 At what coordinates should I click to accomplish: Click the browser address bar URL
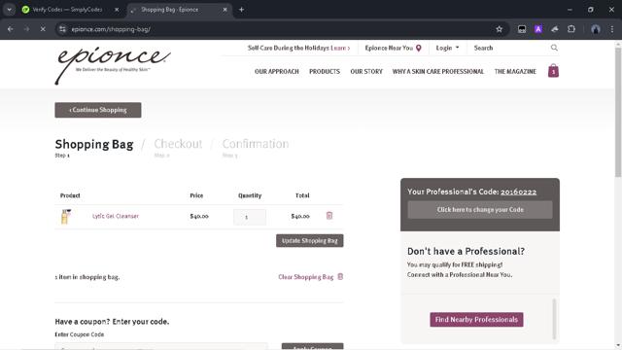tap(111, 29)
